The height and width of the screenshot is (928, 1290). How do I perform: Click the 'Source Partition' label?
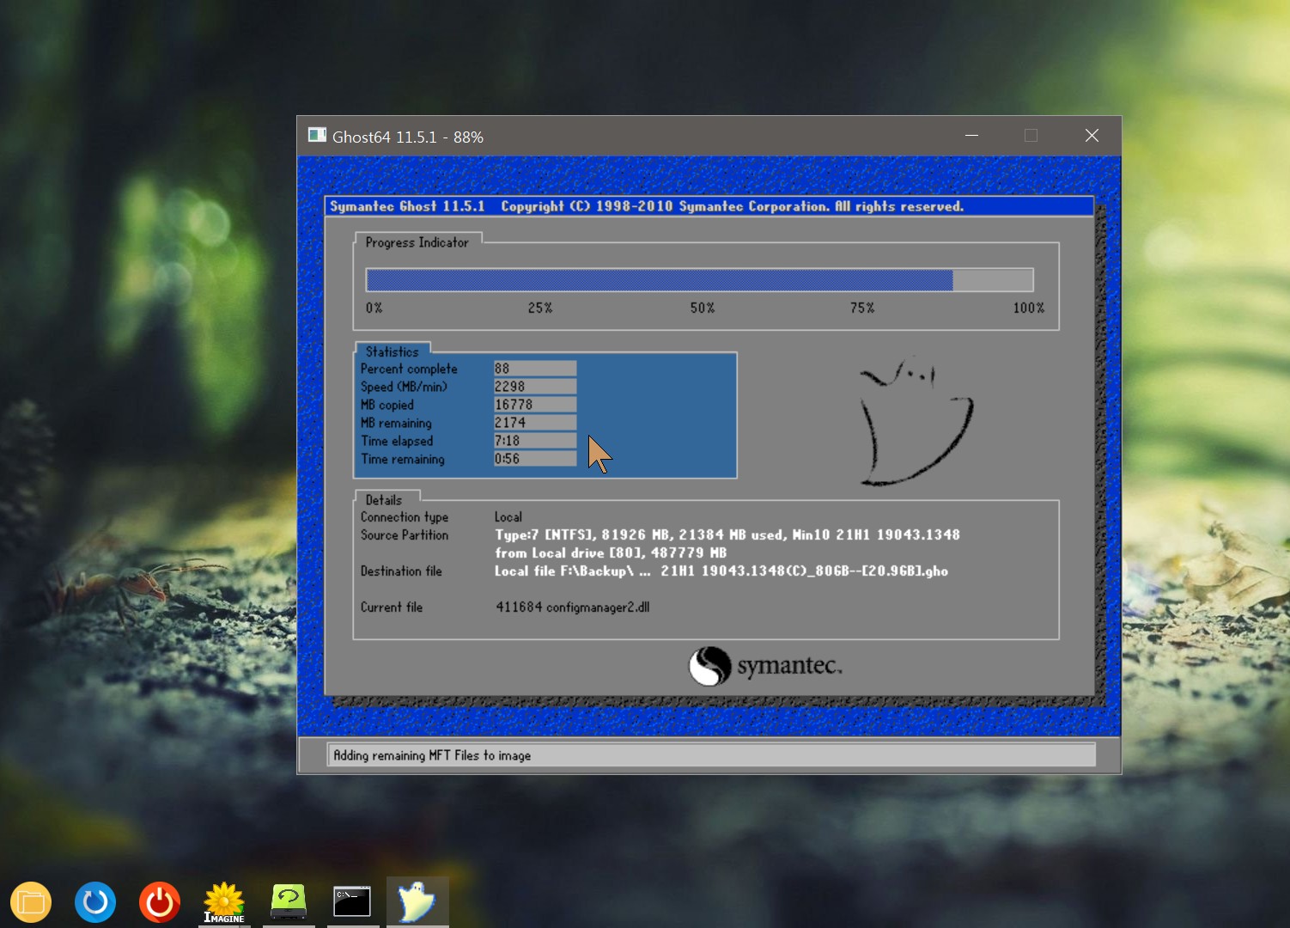coord(405,535)
